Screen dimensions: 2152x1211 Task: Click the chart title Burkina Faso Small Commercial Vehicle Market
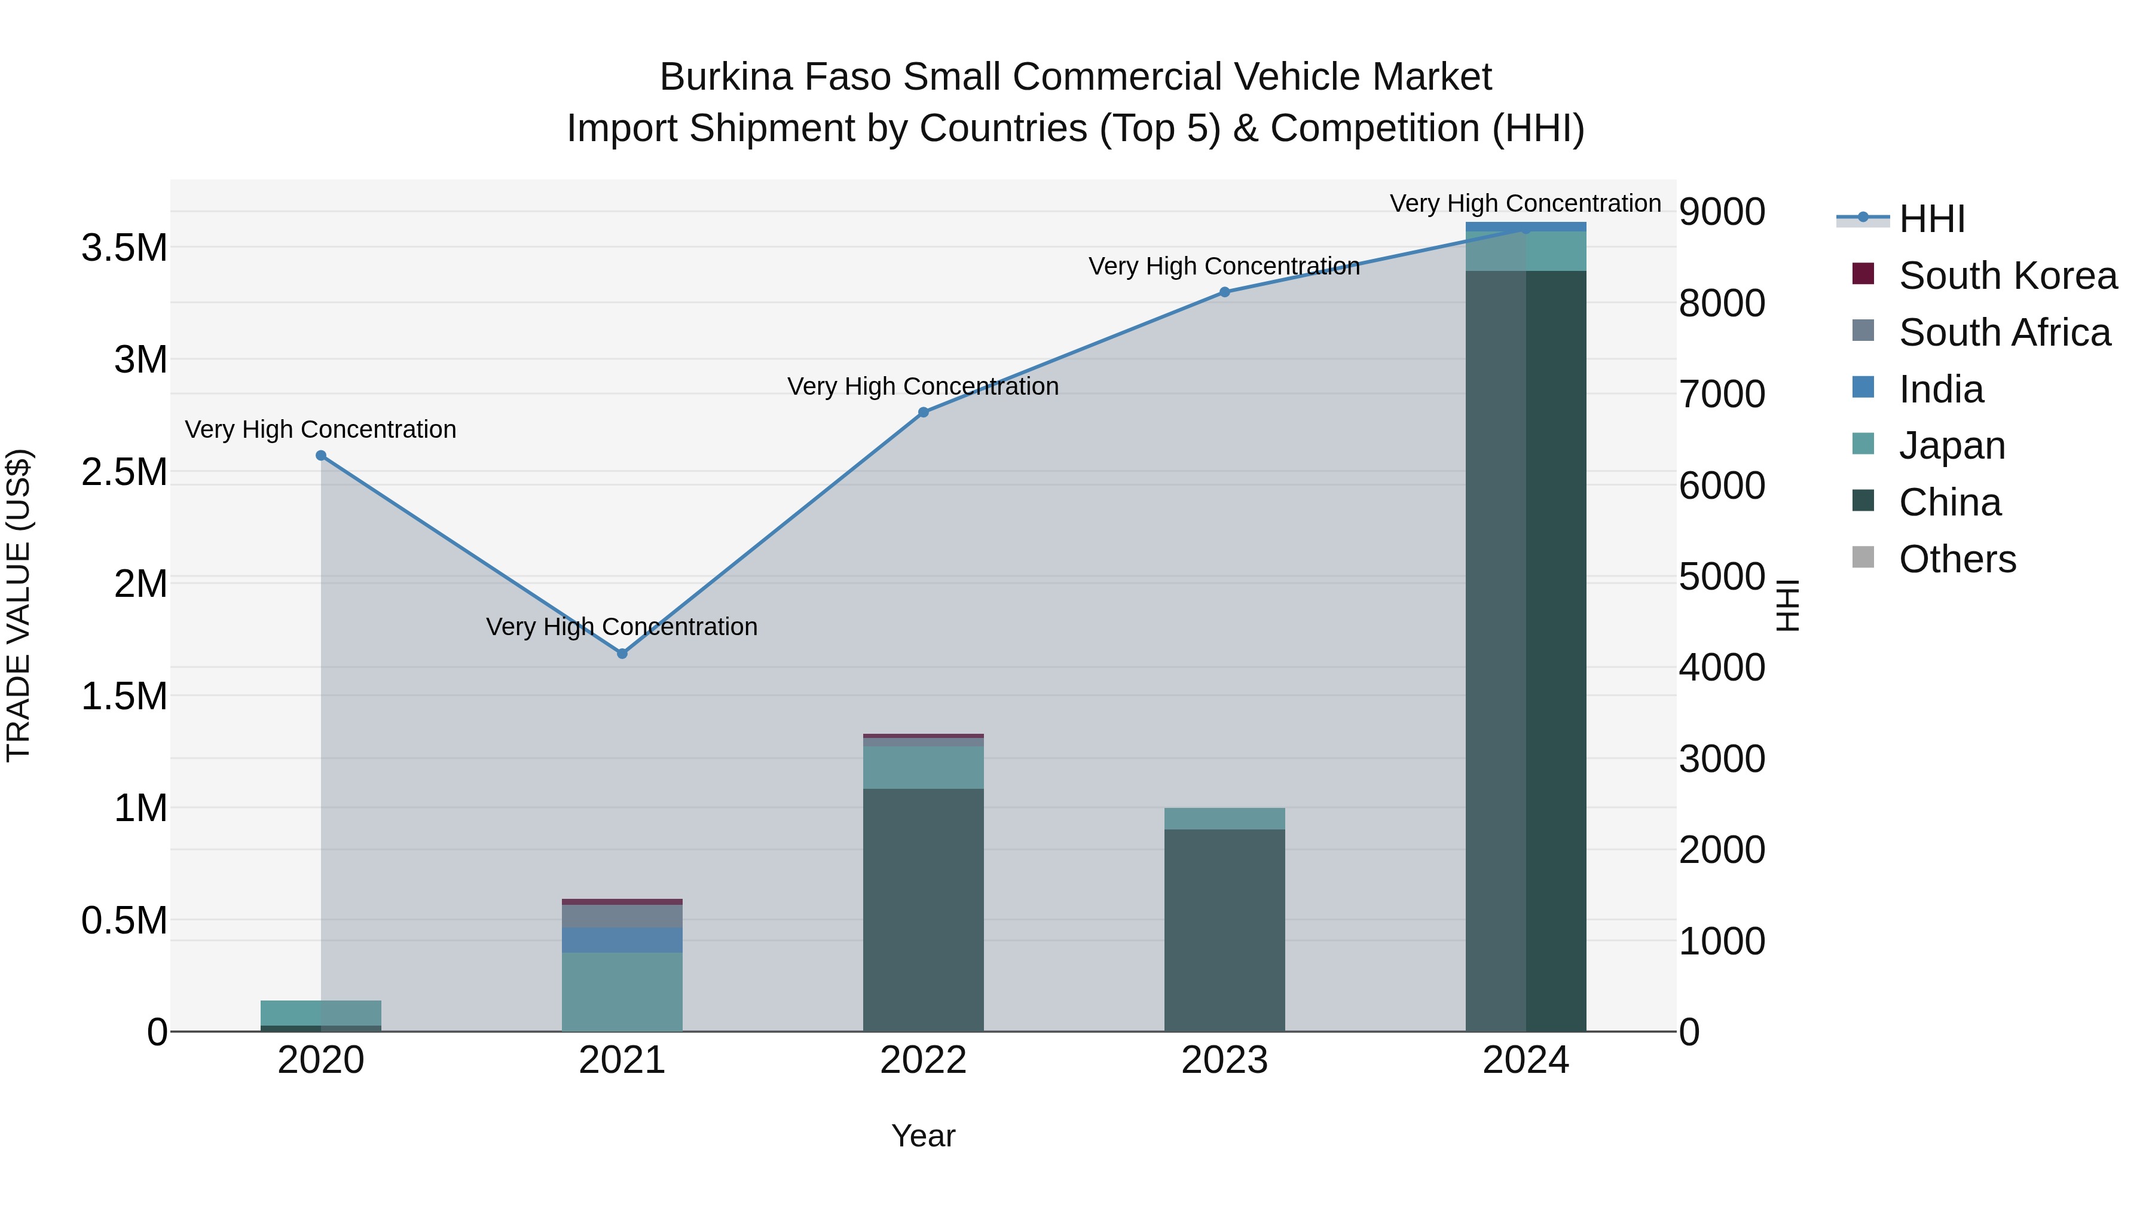(x=1076, y=77)
